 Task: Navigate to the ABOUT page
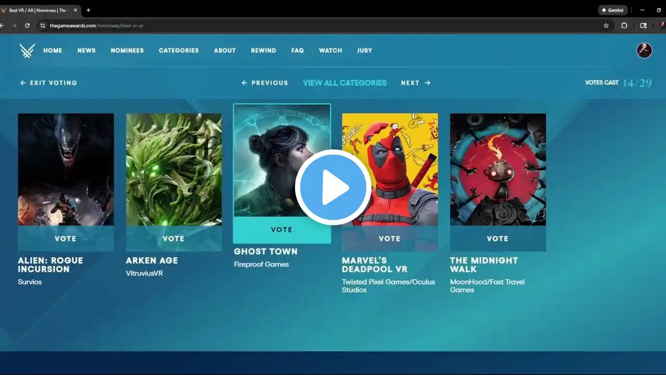click(x=225, y=51)
